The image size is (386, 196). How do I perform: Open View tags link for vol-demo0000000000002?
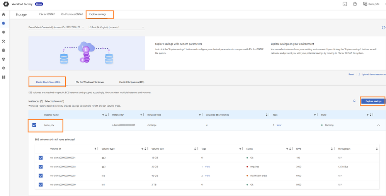click(207, 167)
